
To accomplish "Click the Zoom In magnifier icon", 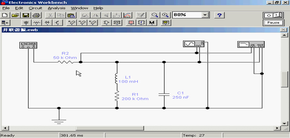I will click(165, 15).
